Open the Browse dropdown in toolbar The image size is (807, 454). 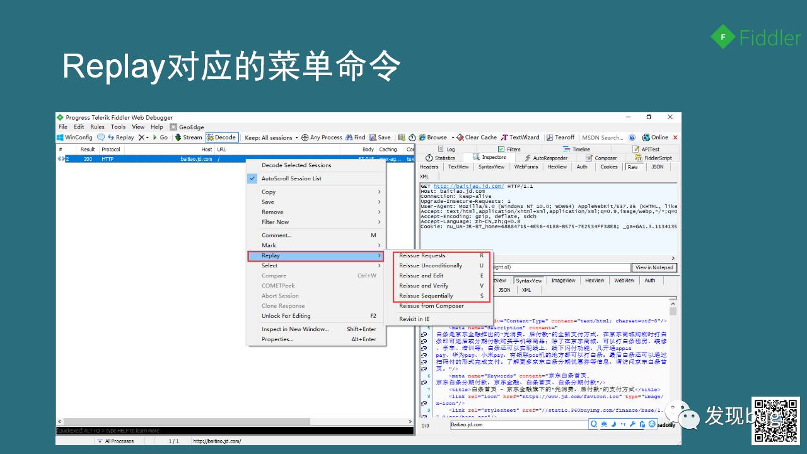pyautogui.click(x=436, y=137)
